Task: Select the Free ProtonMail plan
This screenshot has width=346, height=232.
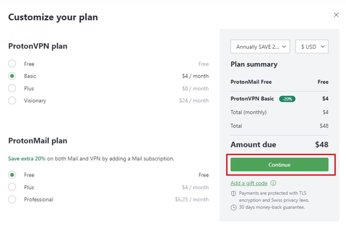Action: click(x=12, y=175)
